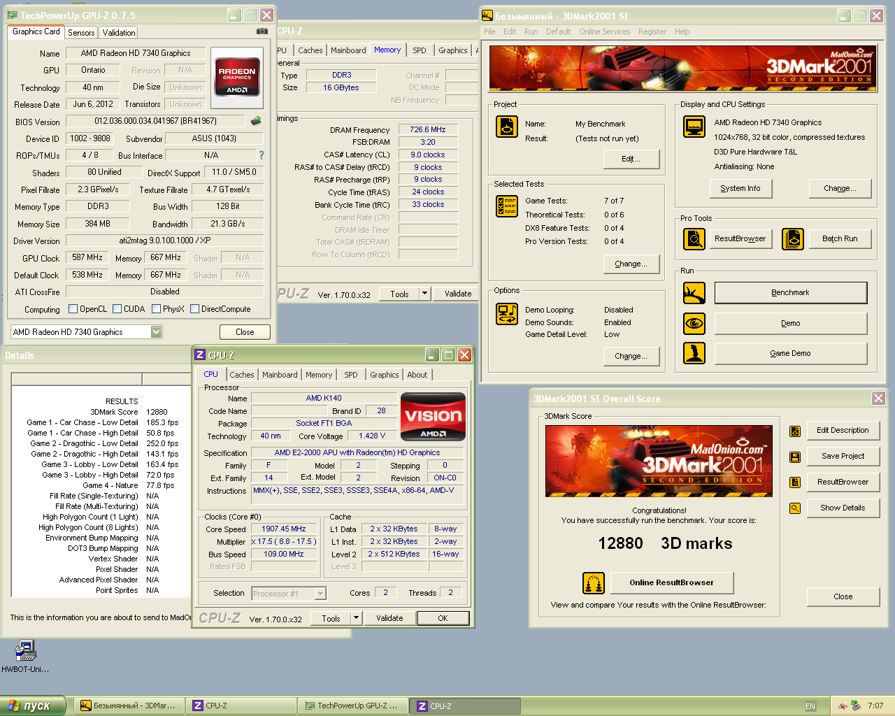Viewport: 895px width, 716px height.
Task: Click the EN language indicator in tray
Action: (810, 706)
